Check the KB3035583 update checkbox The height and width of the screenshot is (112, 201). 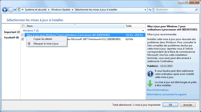tap(23, 35)
